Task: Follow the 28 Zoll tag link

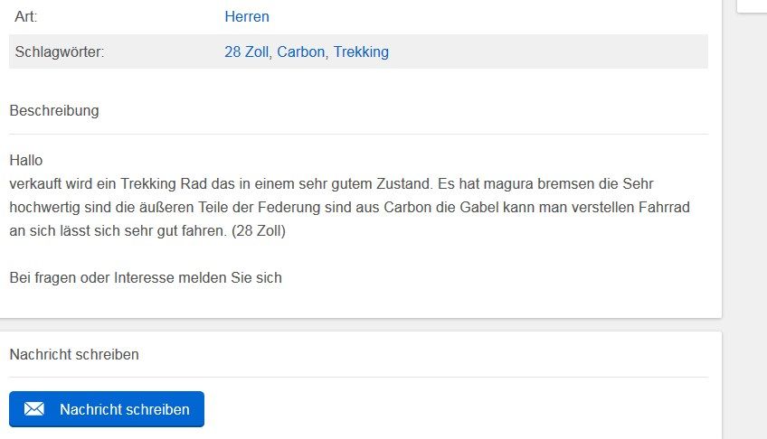Action: (x=246, y=52)
